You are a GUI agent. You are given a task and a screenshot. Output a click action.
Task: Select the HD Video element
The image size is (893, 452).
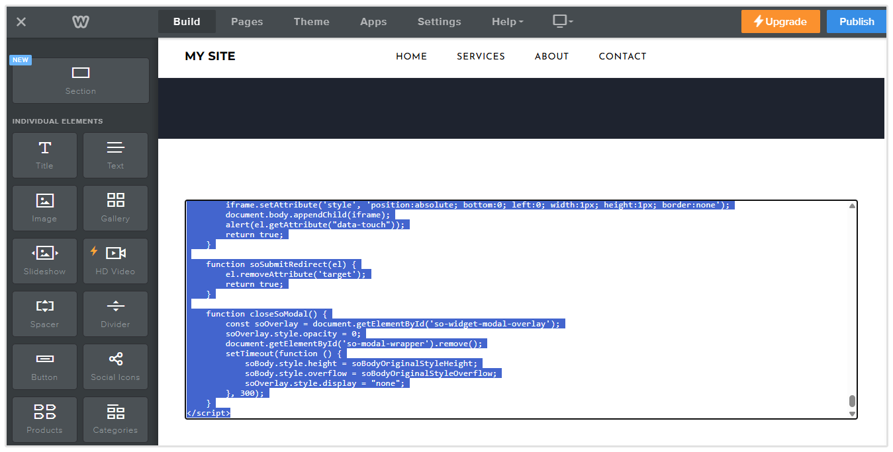[115, 260]
